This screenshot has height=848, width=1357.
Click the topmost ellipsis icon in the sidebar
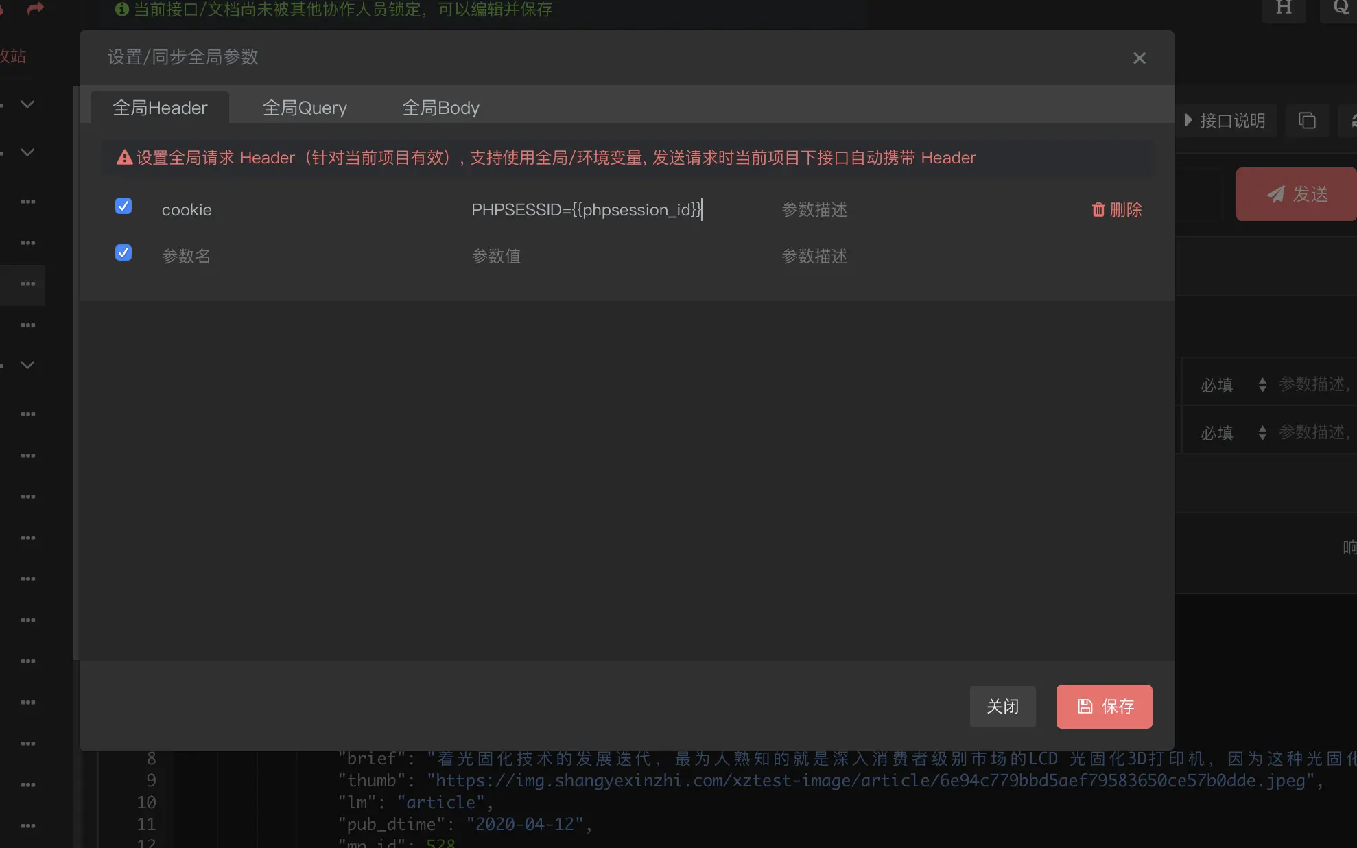[27, 201]
